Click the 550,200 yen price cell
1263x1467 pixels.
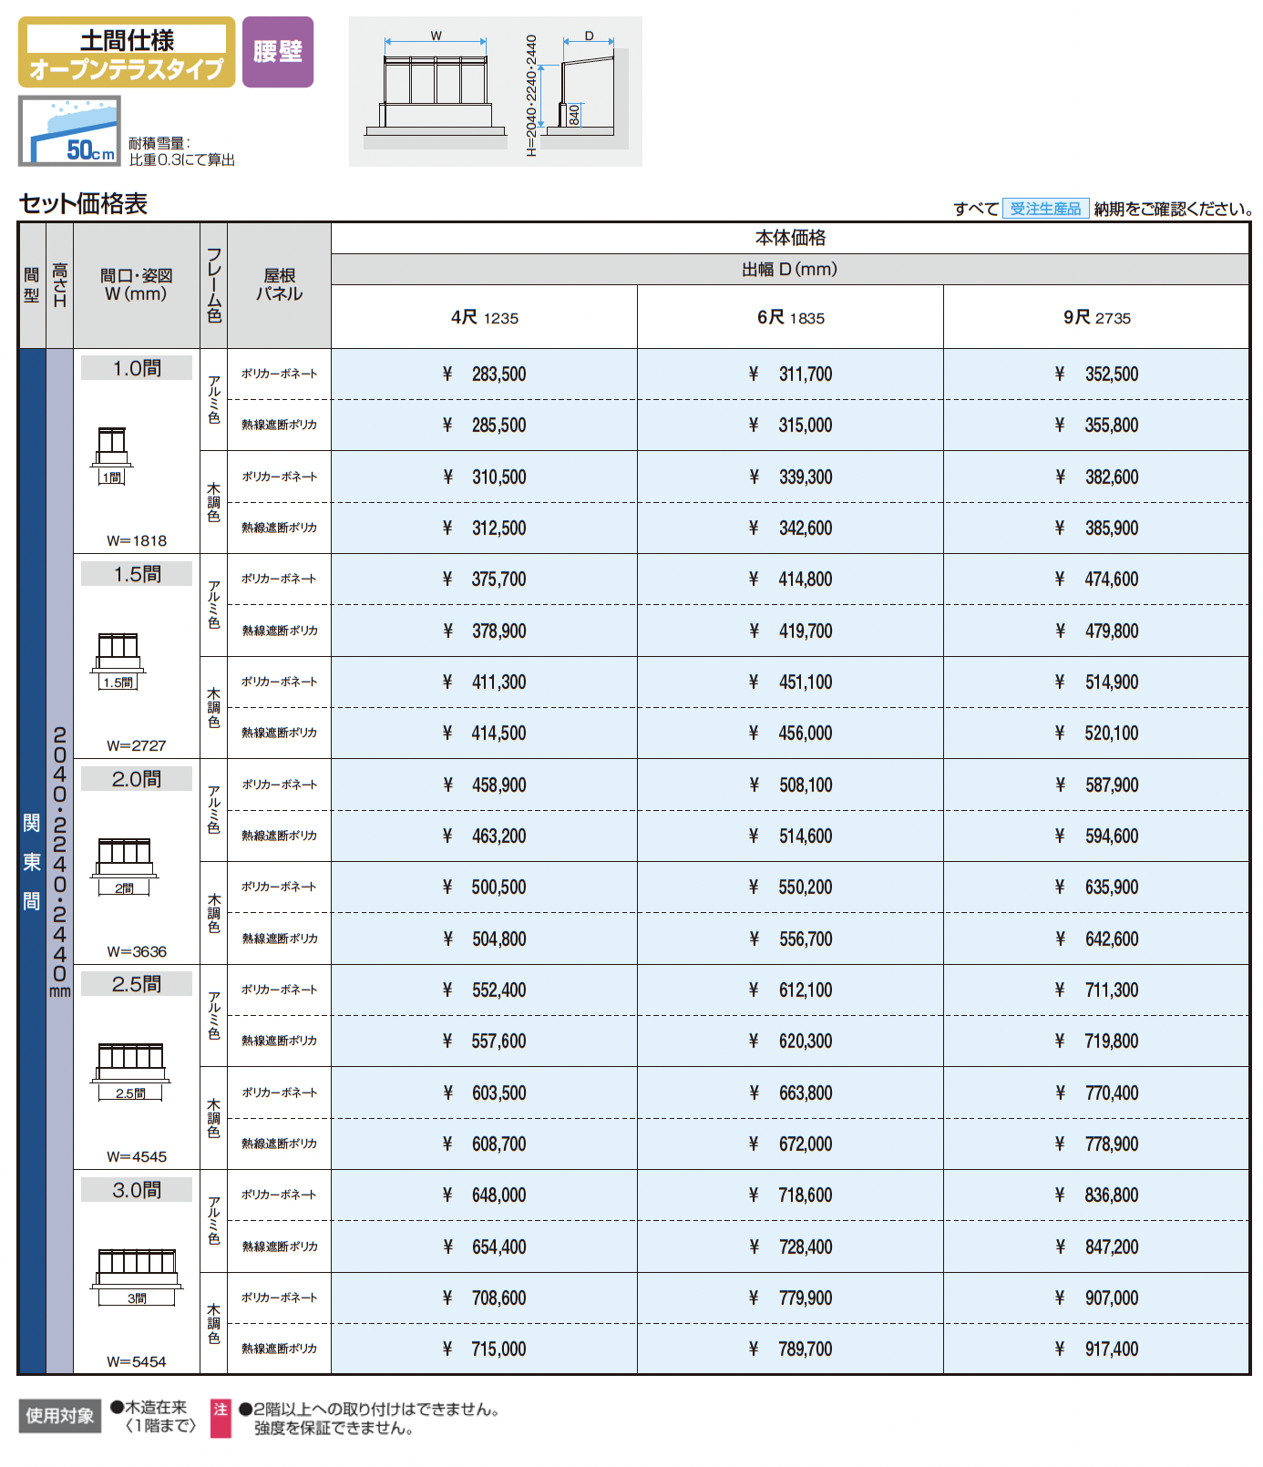coord(790,887)
